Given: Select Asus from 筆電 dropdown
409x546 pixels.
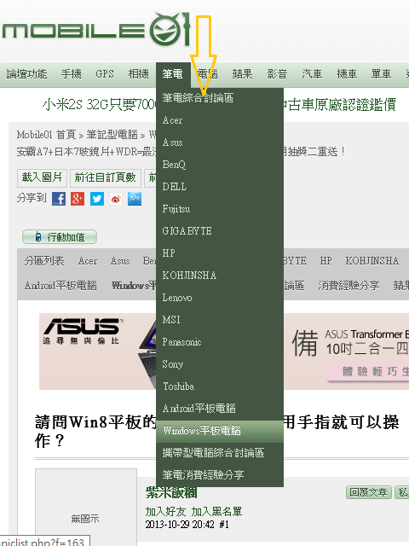Looking at the screenshot, I should pyautogui.click(x=220, y=142).
